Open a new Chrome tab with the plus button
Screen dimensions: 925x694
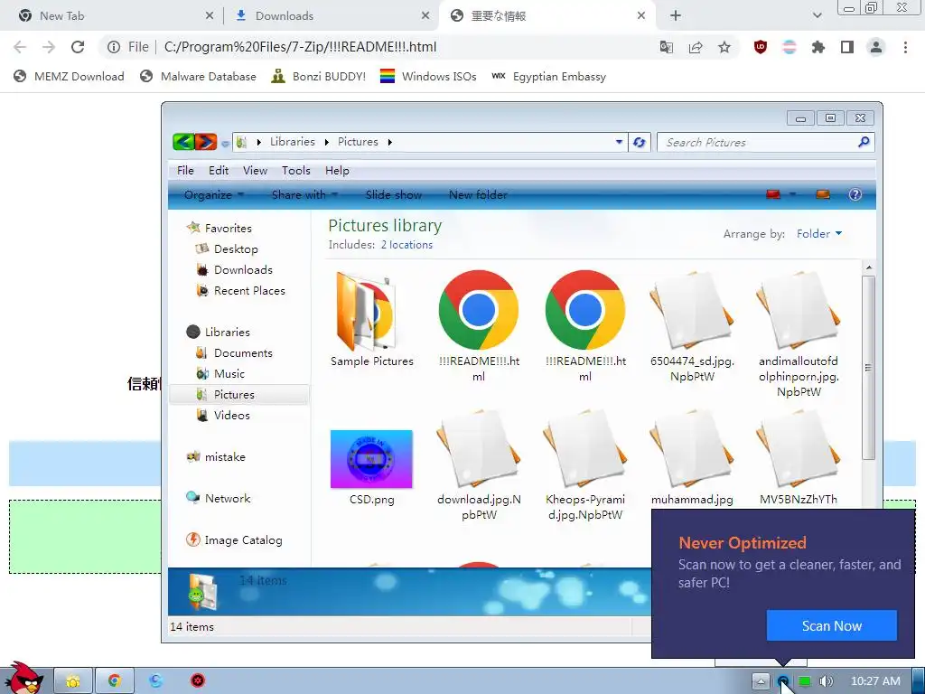click(x=676, y=15)
